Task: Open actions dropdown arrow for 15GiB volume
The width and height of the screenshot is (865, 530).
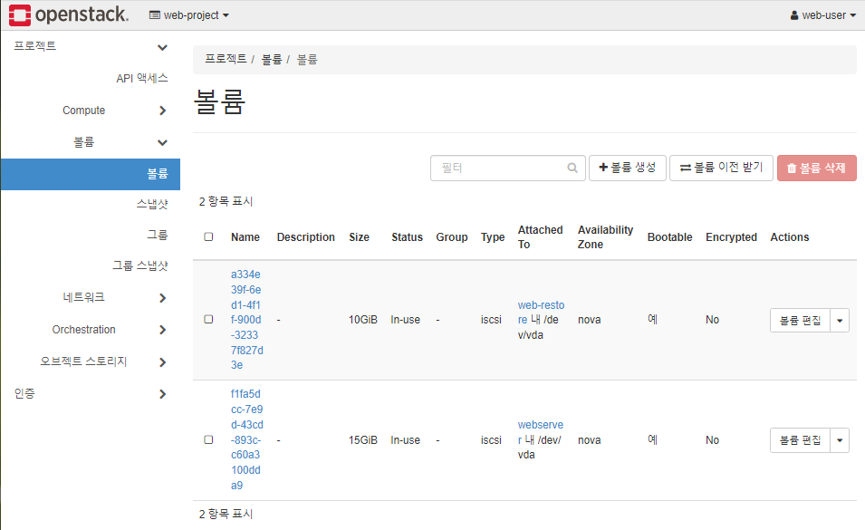Action: (840, 440)
